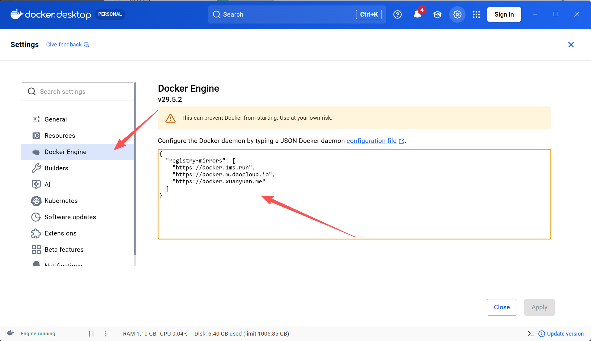Viewport: 591px width, 341px height.
Task: Open Software updates settings section
Action: pos(77,217)
